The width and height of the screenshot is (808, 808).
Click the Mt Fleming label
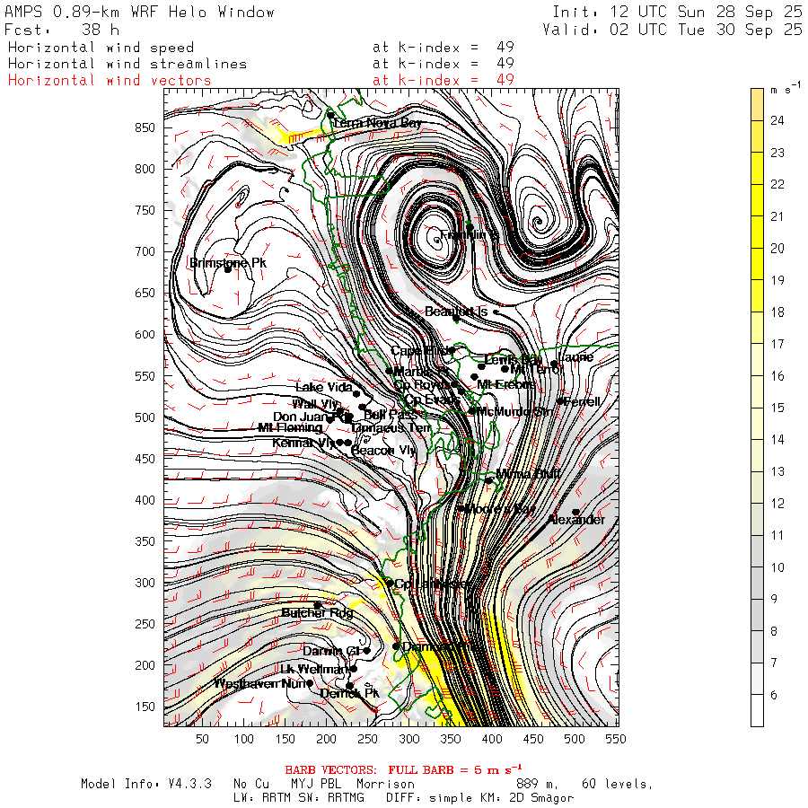(x=290, y=427)
